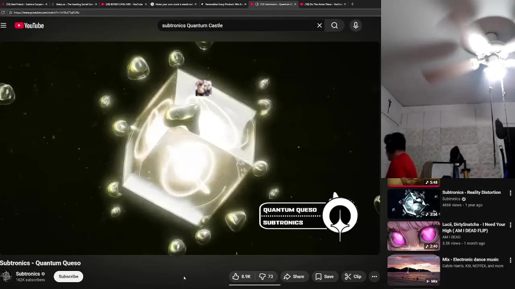Close the Best Friend - Sabrina Carpenter tab
Viewport: 515px width, 289px height.
(46, 4)
